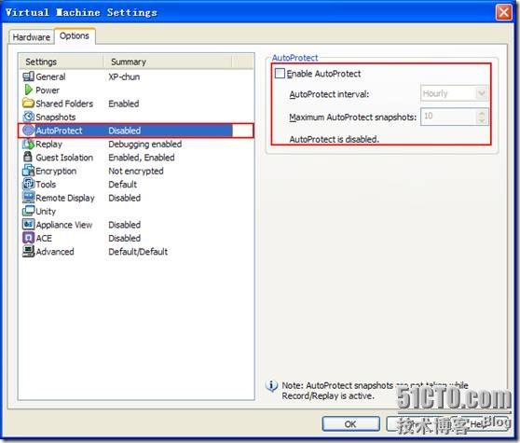Select the Snapshots row label
The image size is (520, 443).
click(x=55, y=118)
